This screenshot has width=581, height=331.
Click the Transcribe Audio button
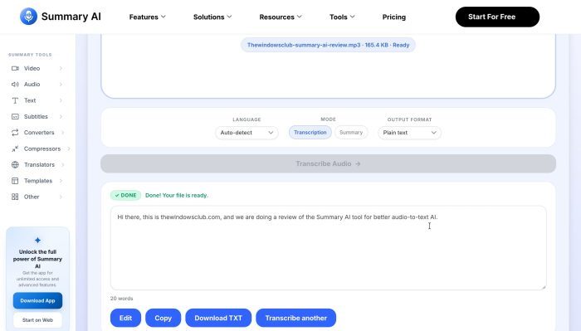pos(329,163)
